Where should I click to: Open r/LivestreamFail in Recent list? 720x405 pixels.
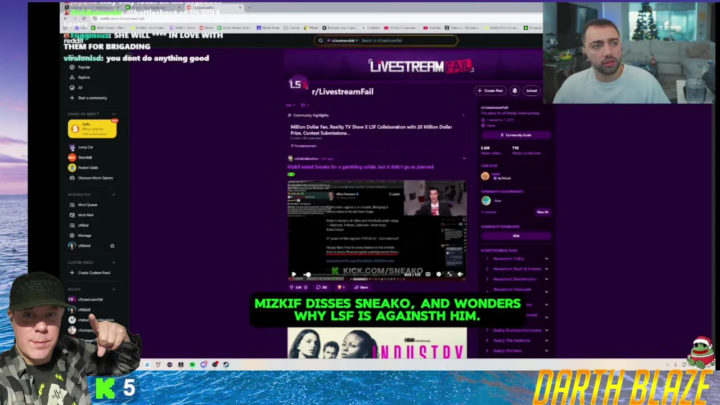click(86, 299)
